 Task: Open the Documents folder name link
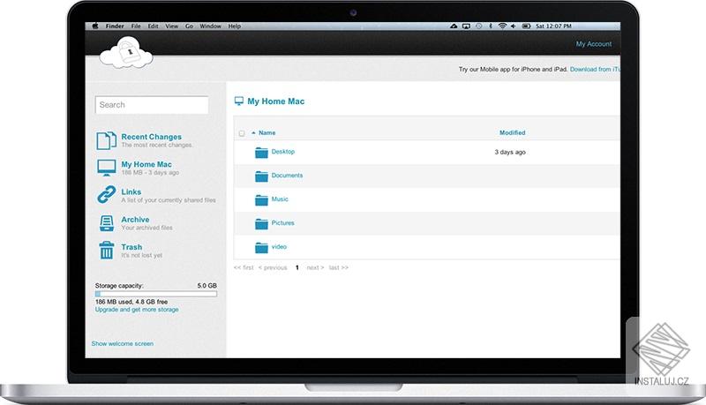click(287, 176)
